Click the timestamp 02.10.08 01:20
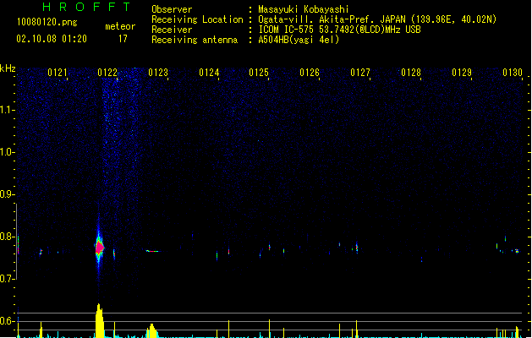This screenshot has height=338, width=532. point(52,39)
